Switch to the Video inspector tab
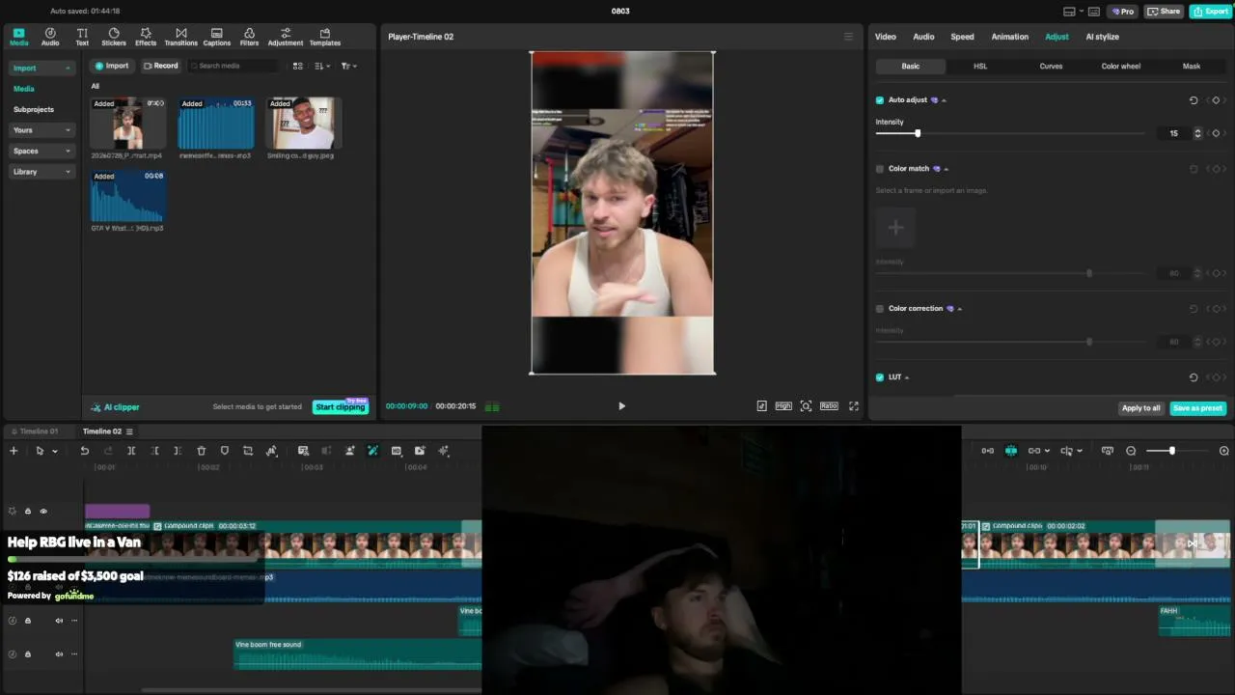Viewport: 1235px width, 695px height. click(886, 37)
